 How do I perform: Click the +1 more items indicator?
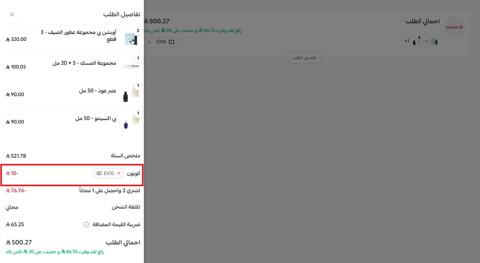pos(407,41)
